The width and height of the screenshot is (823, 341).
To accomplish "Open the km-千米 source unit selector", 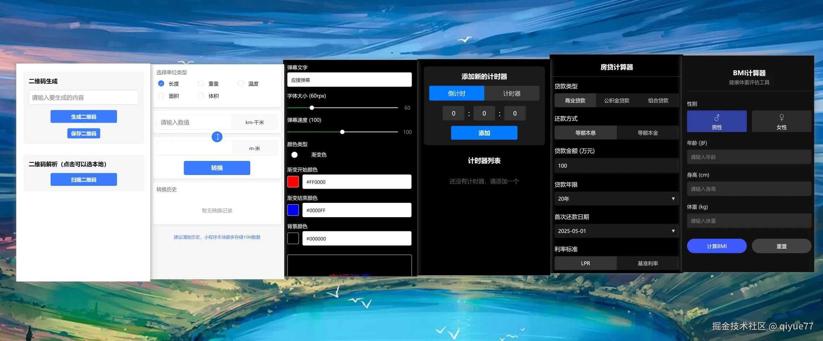I will coord(255,122).
